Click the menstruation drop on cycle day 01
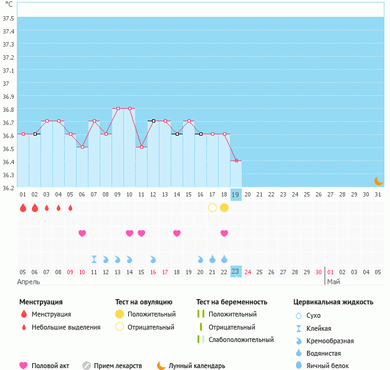 23,208
